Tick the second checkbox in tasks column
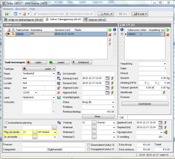Screen dimensions: 175x159 coord(115,39)
